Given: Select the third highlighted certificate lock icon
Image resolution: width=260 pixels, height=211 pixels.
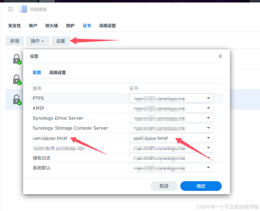Looking at the screenshot, I should tap(17, 100).
